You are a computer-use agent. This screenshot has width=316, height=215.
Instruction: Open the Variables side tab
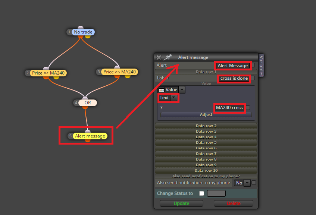[x=261, y=66]
